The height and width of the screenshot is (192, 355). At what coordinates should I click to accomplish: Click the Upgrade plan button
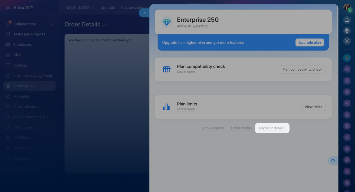(310, 42)
